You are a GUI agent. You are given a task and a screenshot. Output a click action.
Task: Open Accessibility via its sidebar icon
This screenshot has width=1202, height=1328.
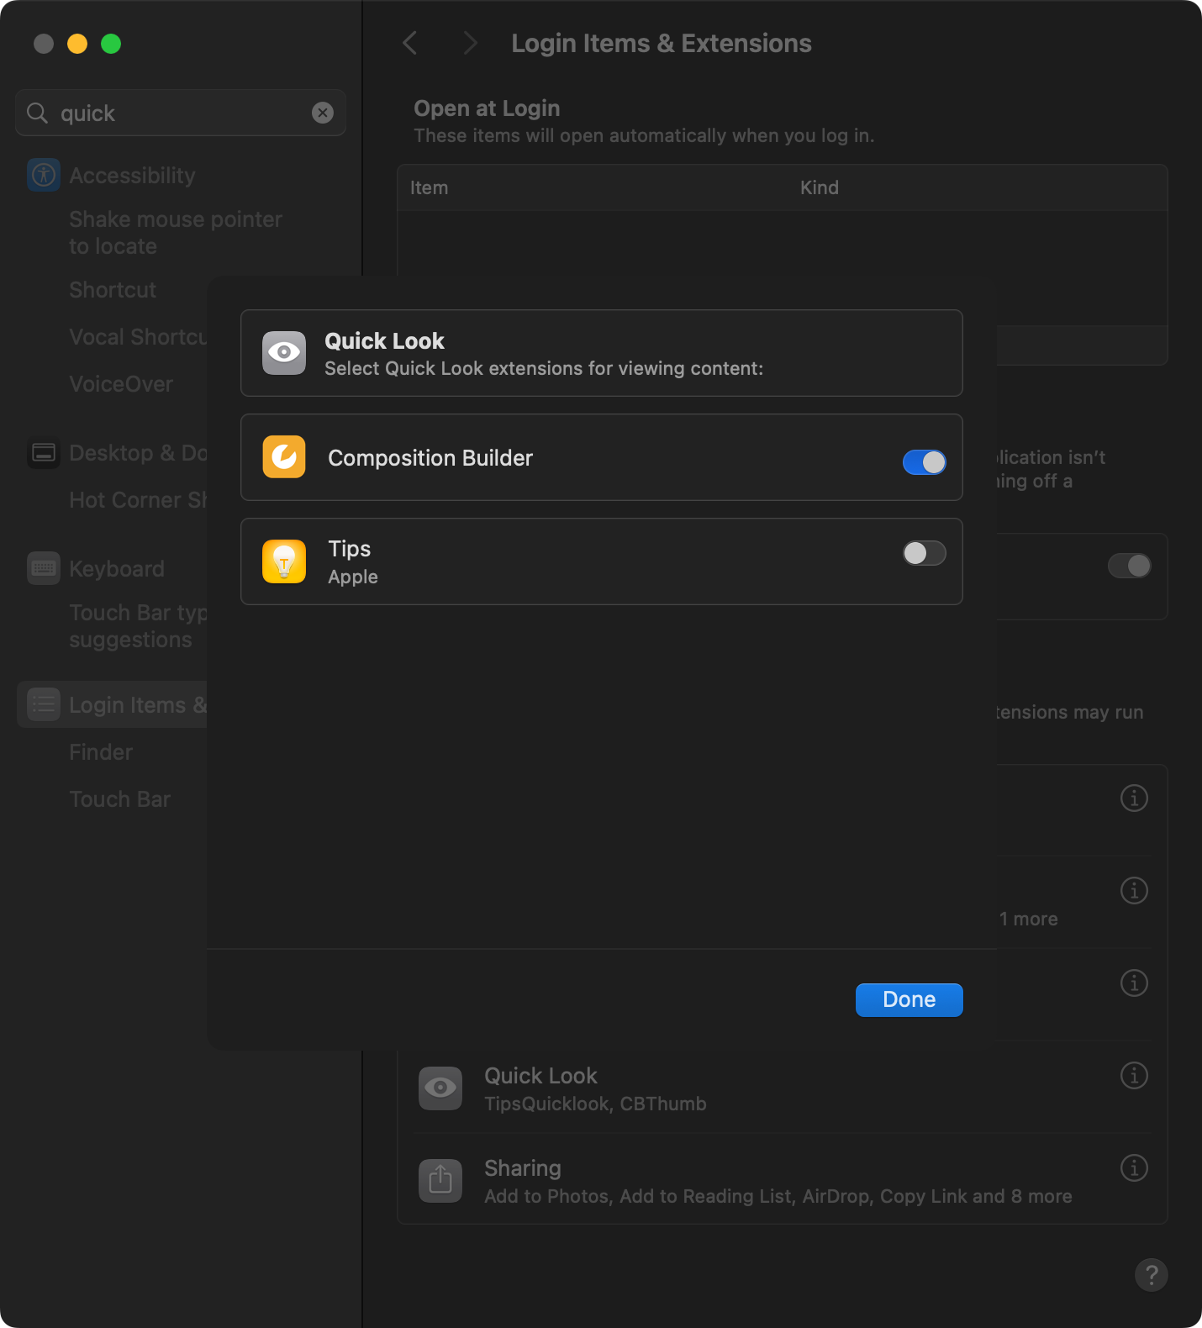pyautogui.click(x=44, y=175)
